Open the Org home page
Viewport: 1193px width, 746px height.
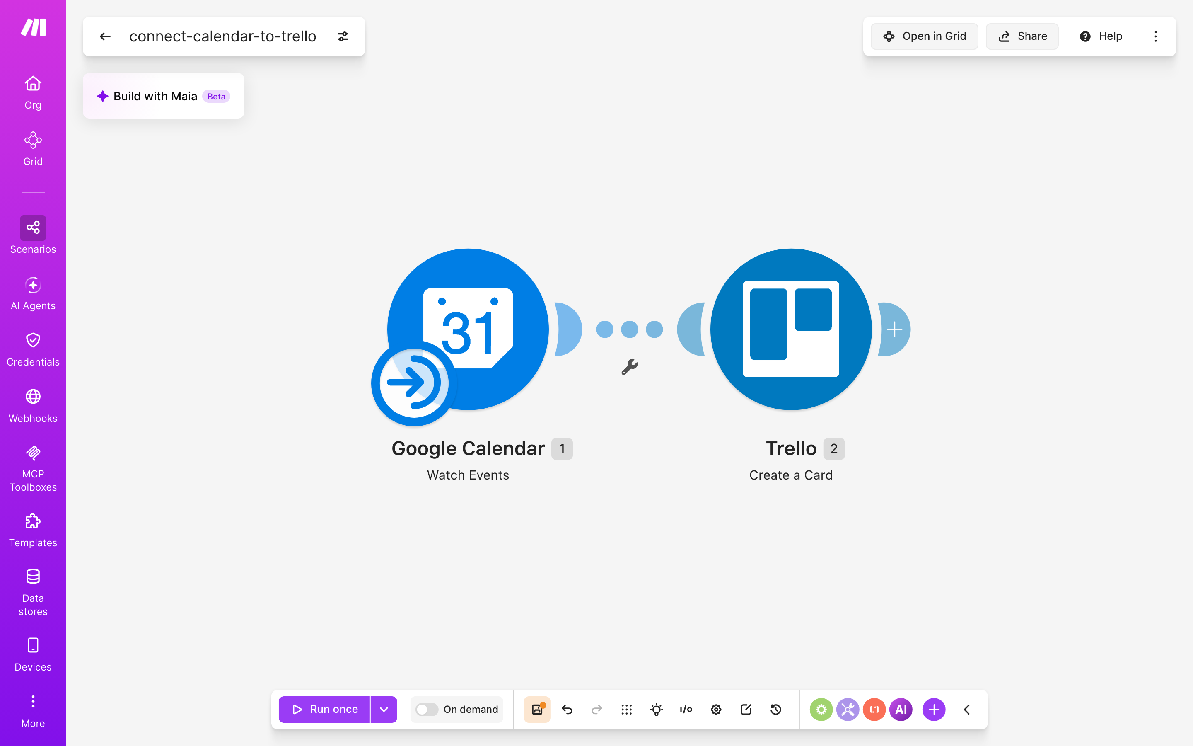(33, 93)
